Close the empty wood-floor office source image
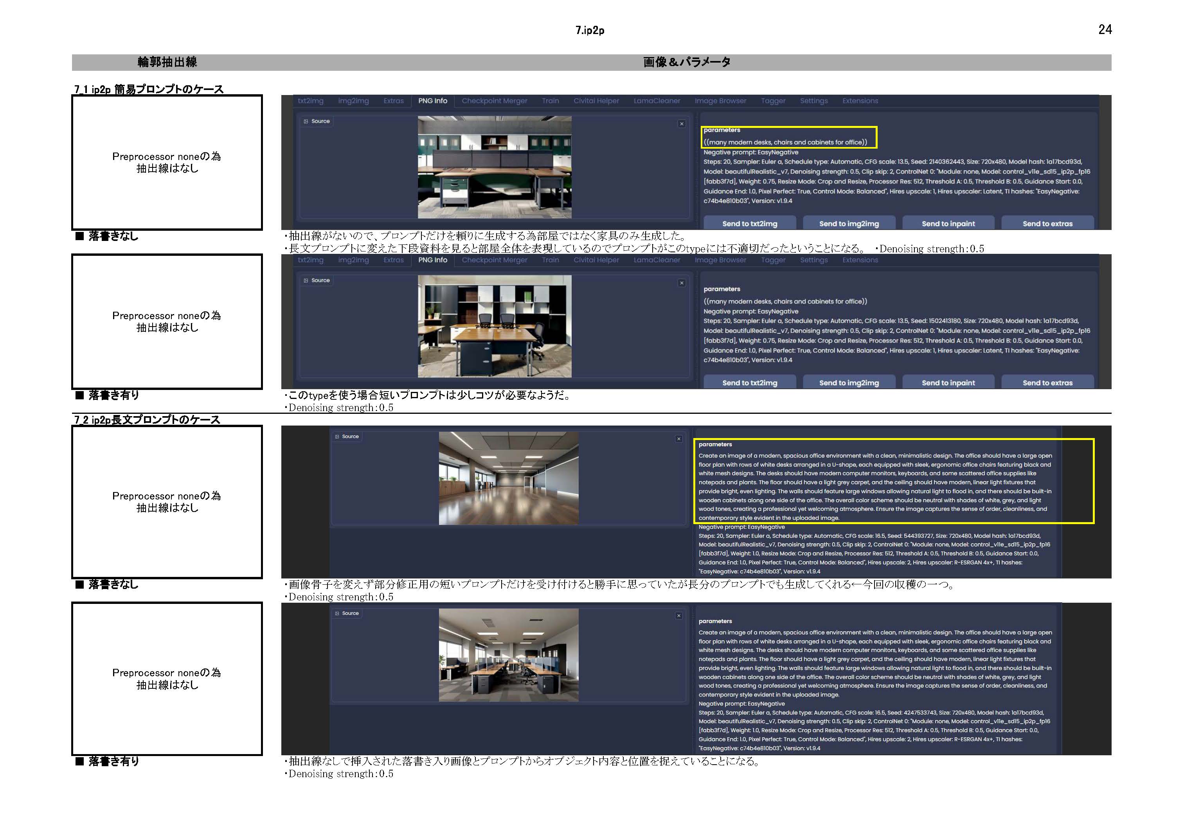 [678, 439]
